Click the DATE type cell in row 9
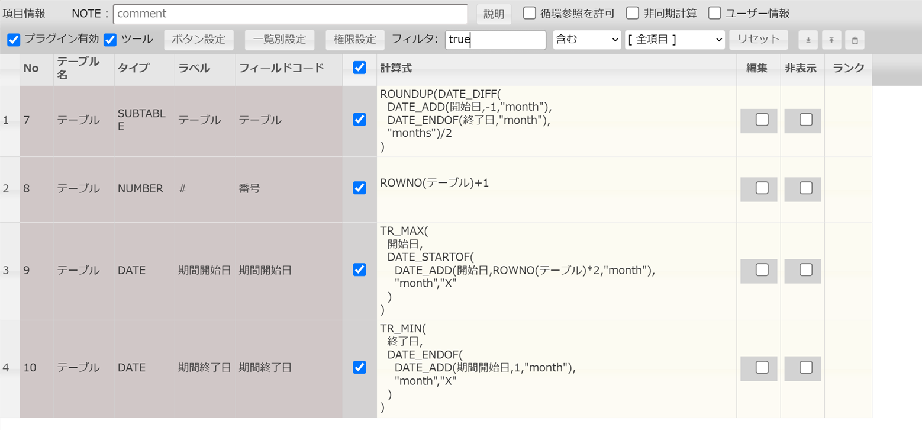The width and height of the screenshot is (922, 430). point(144,271)
